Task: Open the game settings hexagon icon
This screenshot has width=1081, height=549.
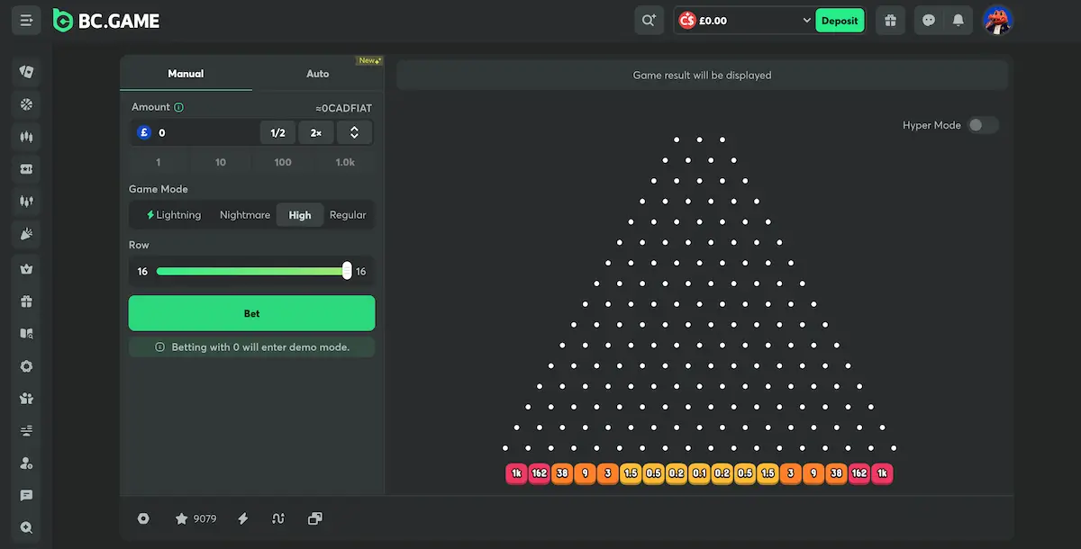Action: [143, 518]
